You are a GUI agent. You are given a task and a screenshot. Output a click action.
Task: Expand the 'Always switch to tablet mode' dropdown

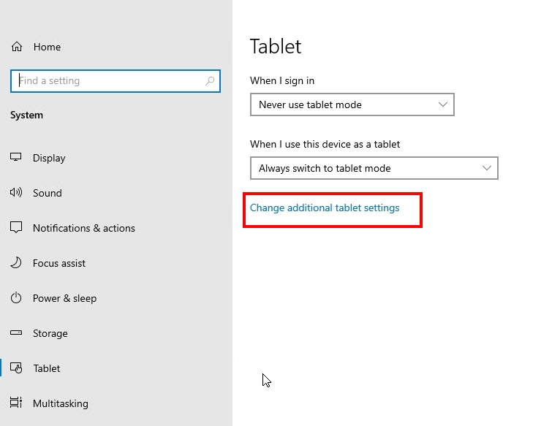[374, 168]
